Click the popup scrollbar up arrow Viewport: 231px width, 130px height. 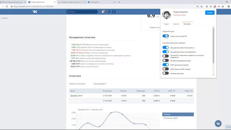(x=213, y=27)
